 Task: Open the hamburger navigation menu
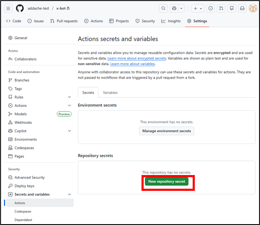coord(9,8)
